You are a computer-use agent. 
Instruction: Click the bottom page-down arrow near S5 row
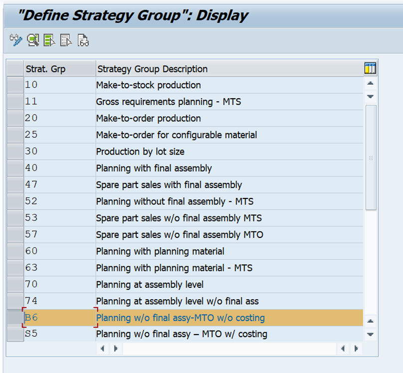(371, 335)
